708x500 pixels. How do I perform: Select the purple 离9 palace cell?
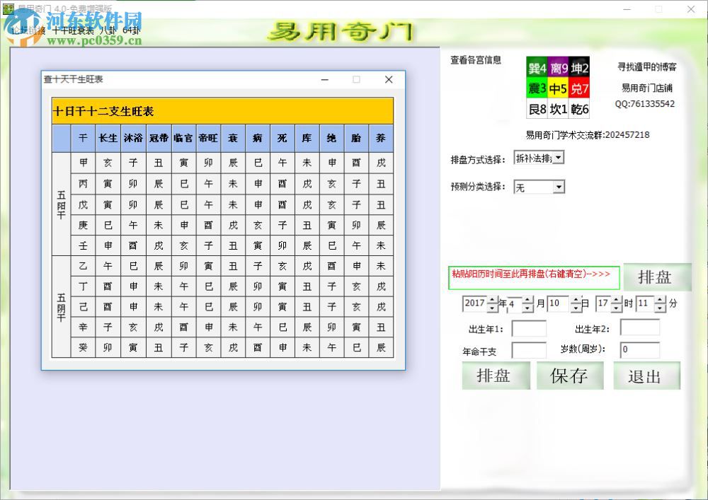point(559,69)
